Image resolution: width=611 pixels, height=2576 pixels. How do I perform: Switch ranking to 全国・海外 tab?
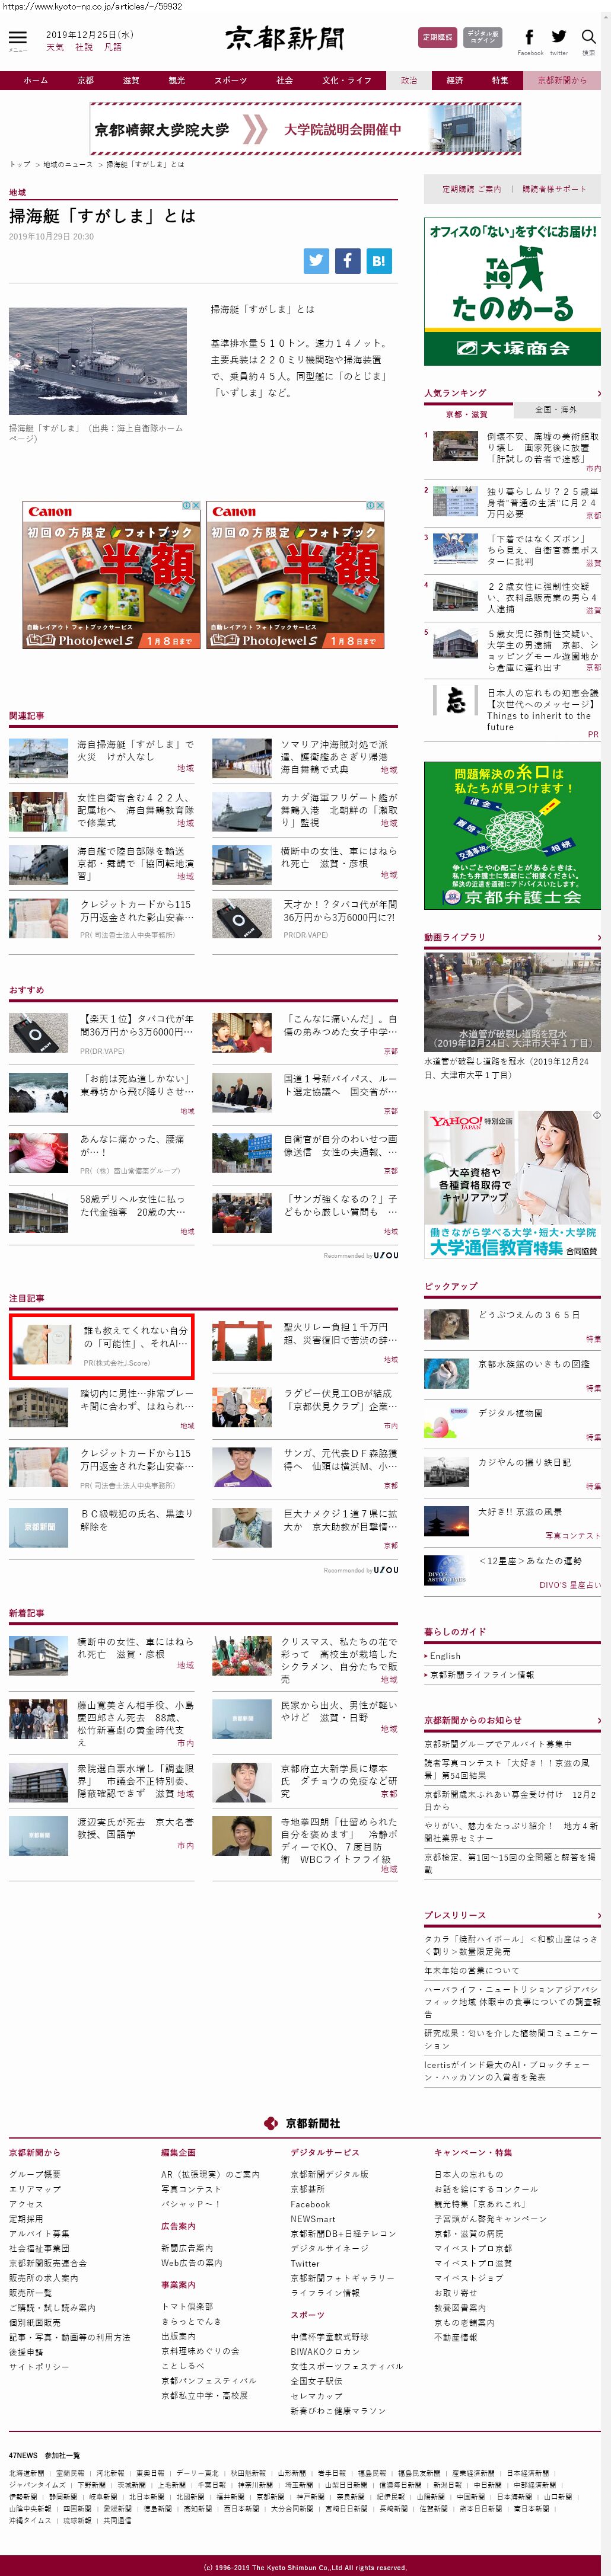coord(555,410)
